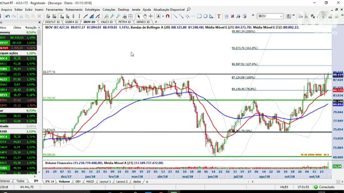The image size is (344, 193).
Task: Click the boxed A text style icon
Action: pyautogui.click(x=159, y=17)
